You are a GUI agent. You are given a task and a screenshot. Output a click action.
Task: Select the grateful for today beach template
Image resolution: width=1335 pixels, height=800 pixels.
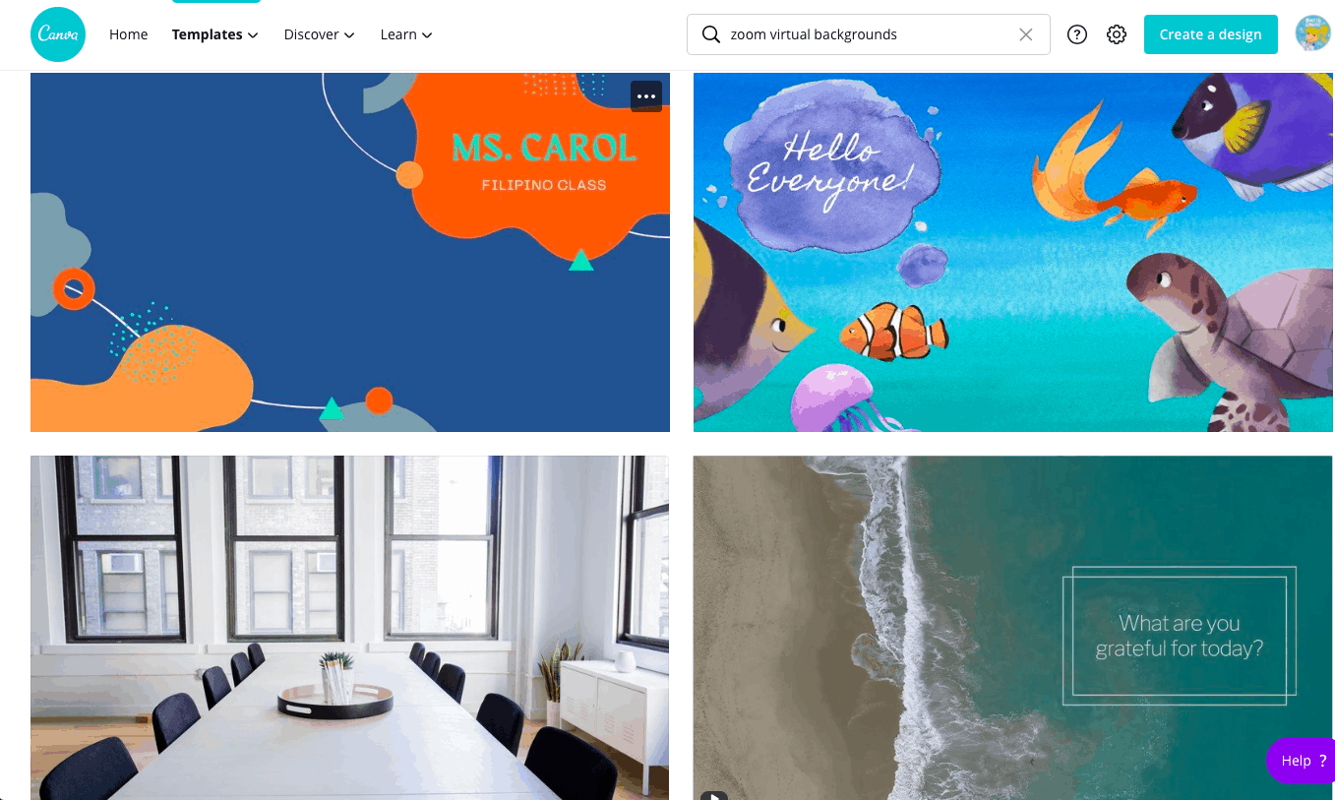[1013, 628]
